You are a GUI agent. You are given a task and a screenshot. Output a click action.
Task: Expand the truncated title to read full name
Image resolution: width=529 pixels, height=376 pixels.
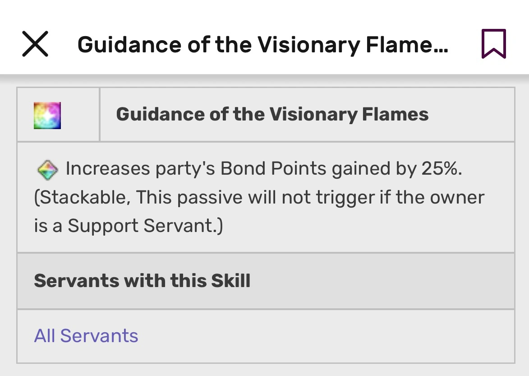click(x=263, y=44)
